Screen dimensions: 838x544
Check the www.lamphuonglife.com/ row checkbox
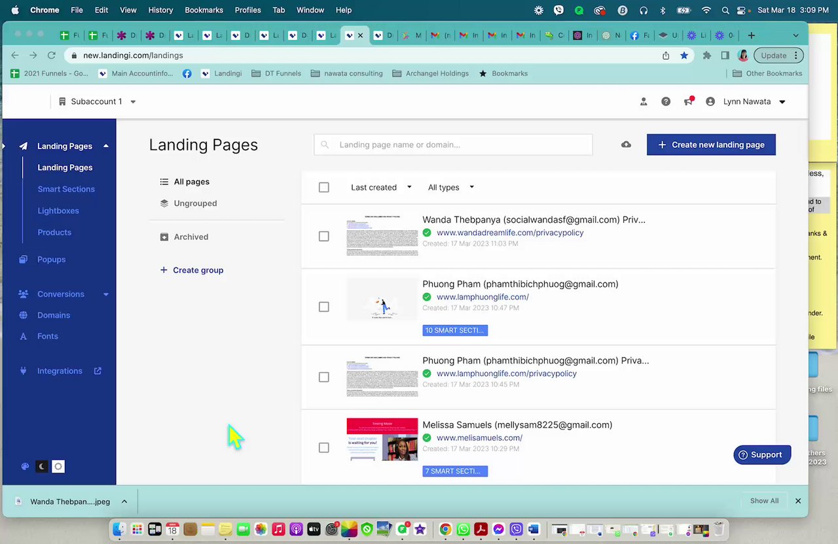pyautogui.click(x=324, y=307)
